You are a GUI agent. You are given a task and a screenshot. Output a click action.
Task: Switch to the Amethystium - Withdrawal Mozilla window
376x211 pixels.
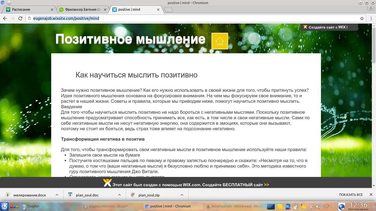coord(234,206)
